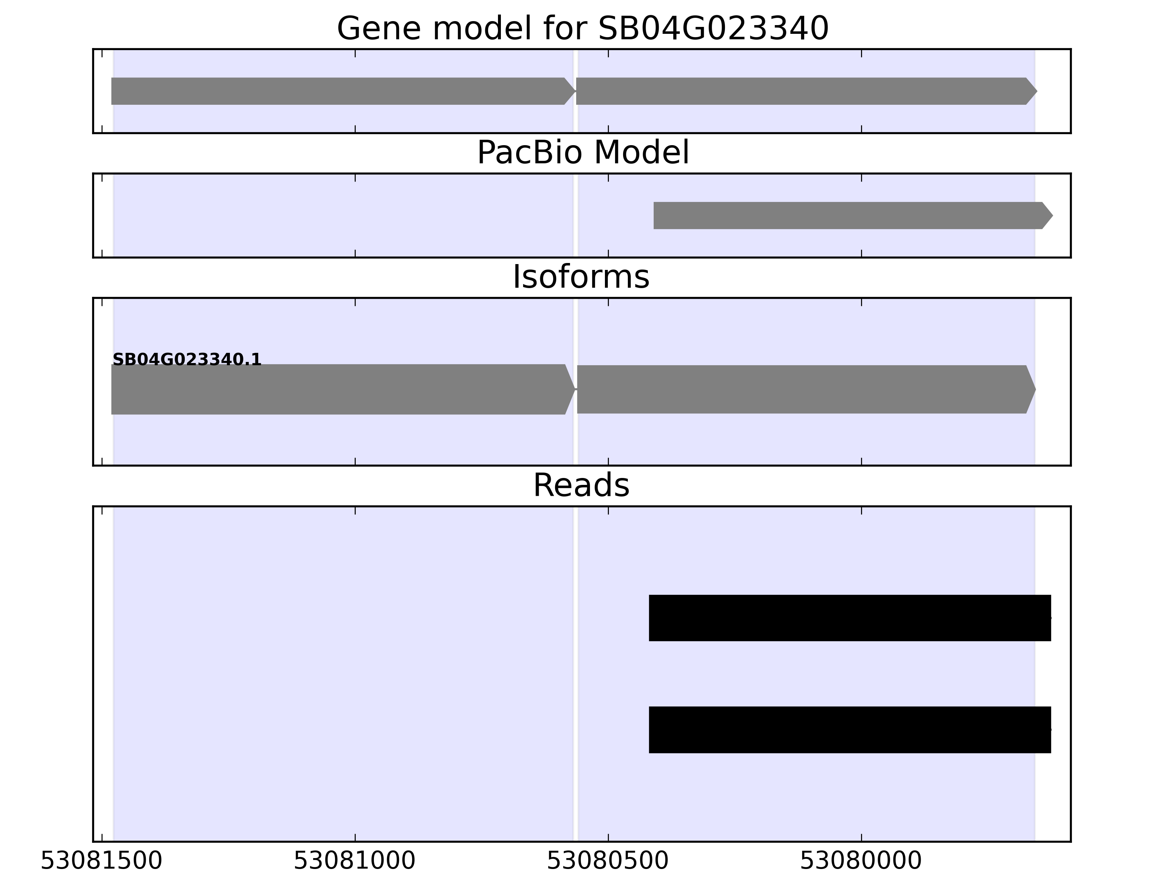Click the 53080500 x-axis tick label
The image size is (1164, 873).
(x=607, y=861)
